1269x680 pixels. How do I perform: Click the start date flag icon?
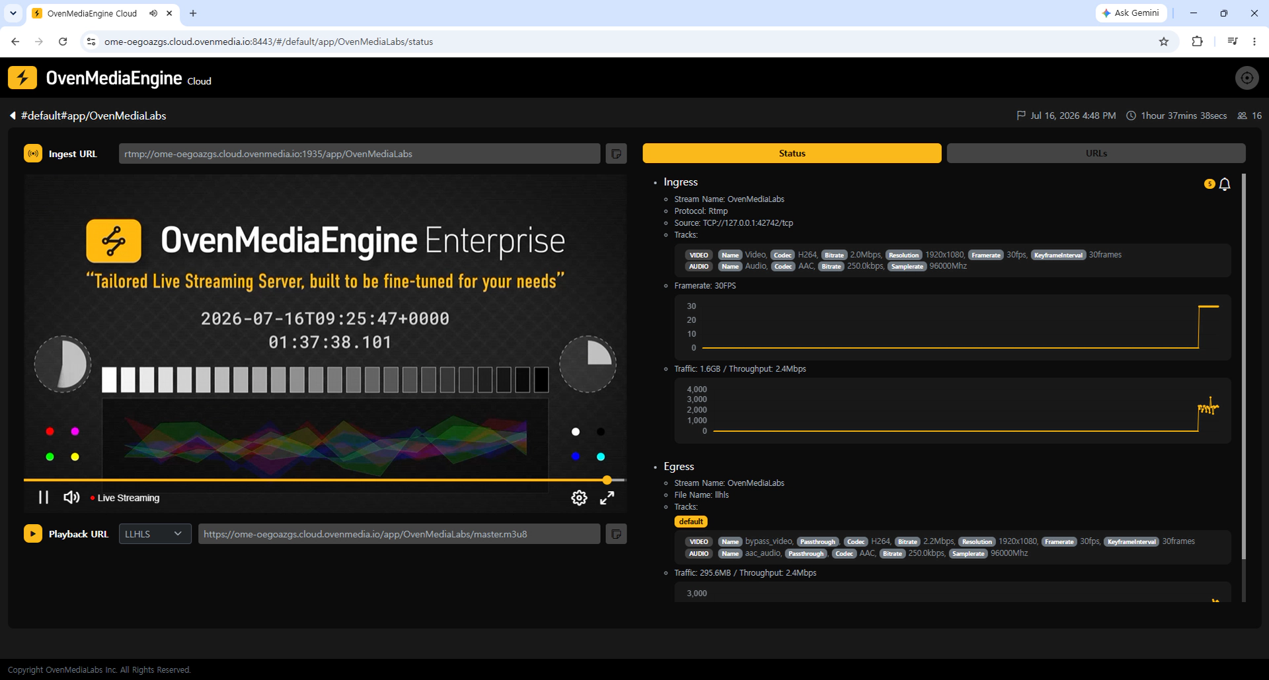[1021, 116]
